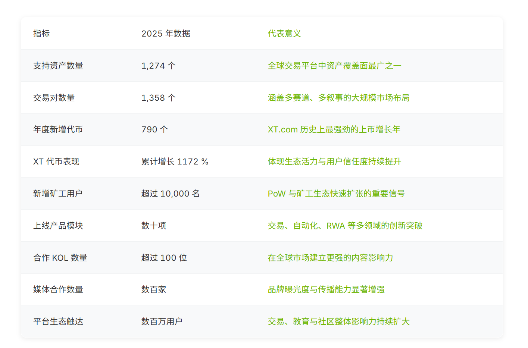The width and height of the screenshot is (528, 348).
Task: Click the 涵盖多赛道、多叙事的大规模市场布局 link
Action: pyautogui.click(x=338, y=98)
